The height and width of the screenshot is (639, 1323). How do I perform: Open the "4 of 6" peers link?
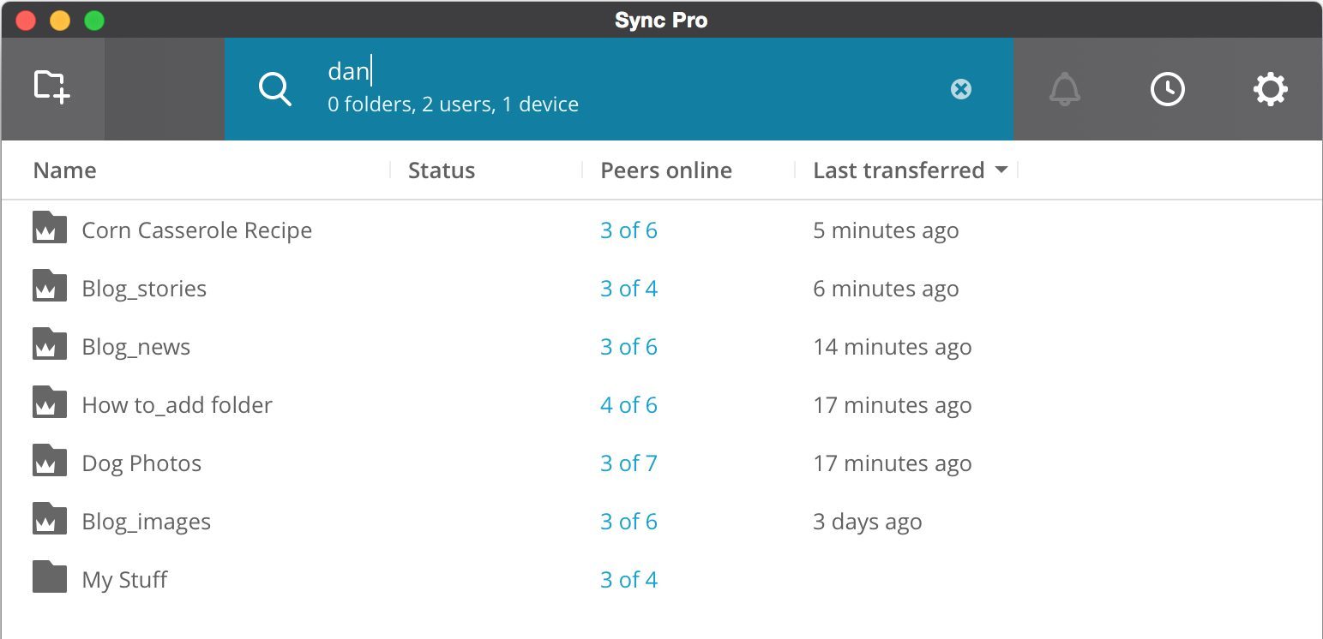[628, 405]
